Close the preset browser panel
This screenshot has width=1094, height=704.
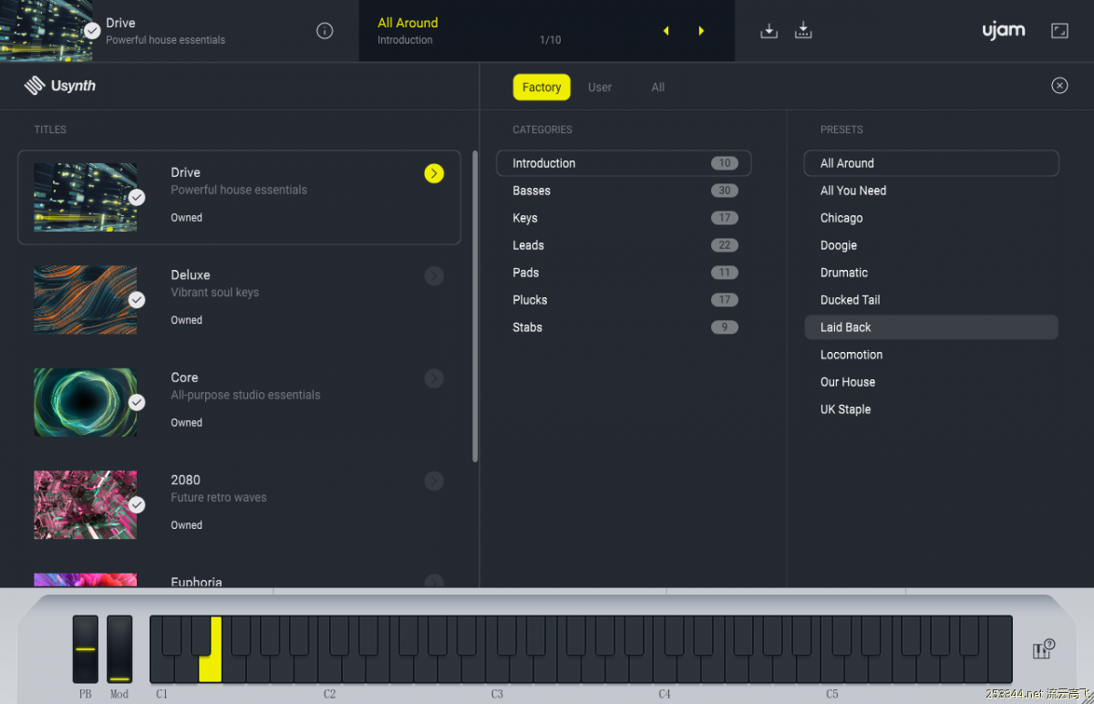[1059, 86]
